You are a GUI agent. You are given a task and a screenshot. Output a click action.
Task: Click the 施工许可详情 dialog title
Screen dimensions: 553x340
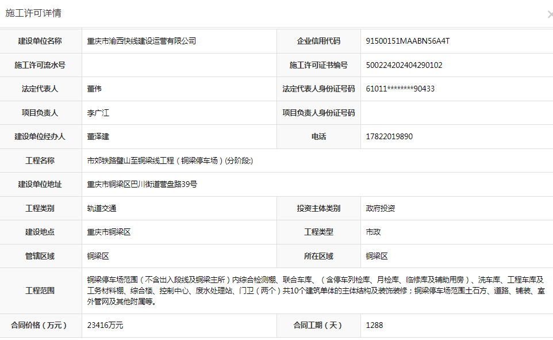click(33, 13)
